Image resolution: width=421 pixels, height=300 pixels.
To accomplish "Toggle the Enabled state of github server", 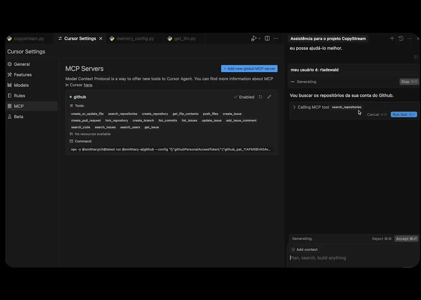I will (244, 97).
